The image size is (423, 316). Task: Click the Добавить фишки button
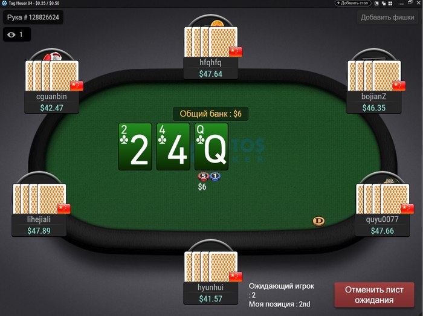tap(387, 18)
